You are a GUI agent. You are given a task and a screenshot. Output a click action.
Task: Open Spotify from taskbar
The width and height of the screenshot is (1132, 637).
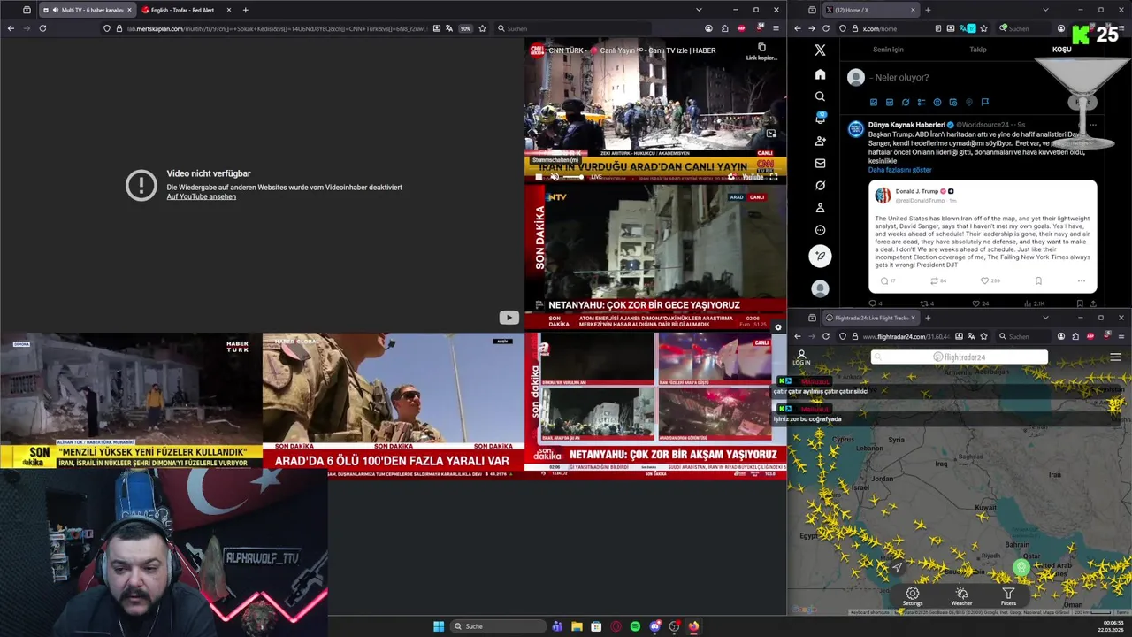(635, 626)
